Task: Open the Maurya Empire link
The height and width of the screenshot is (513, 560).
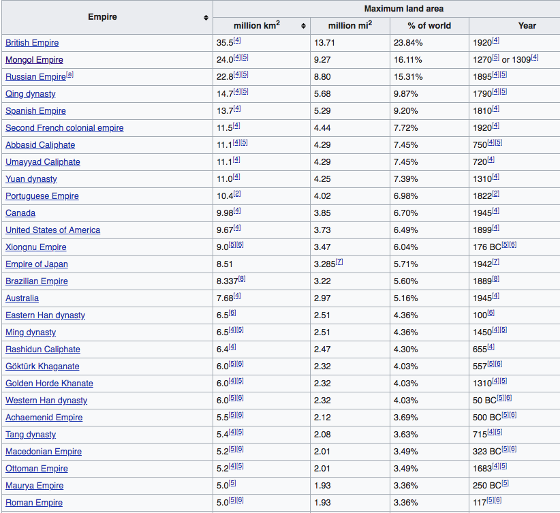Action: (x=35, y=486)
